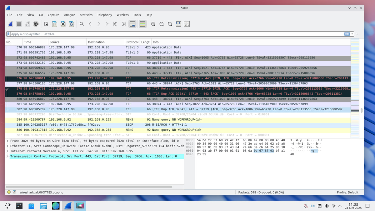375x211 pixels.
Task: Mute volume from system tray speaker
Action: pyautogui.click(x=327, y=206)
